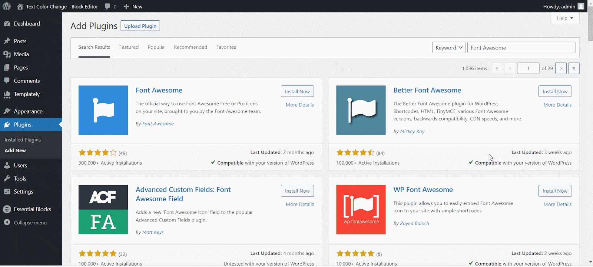
Task: Click Howdy, admin account menu
Action: pos(564,6)
